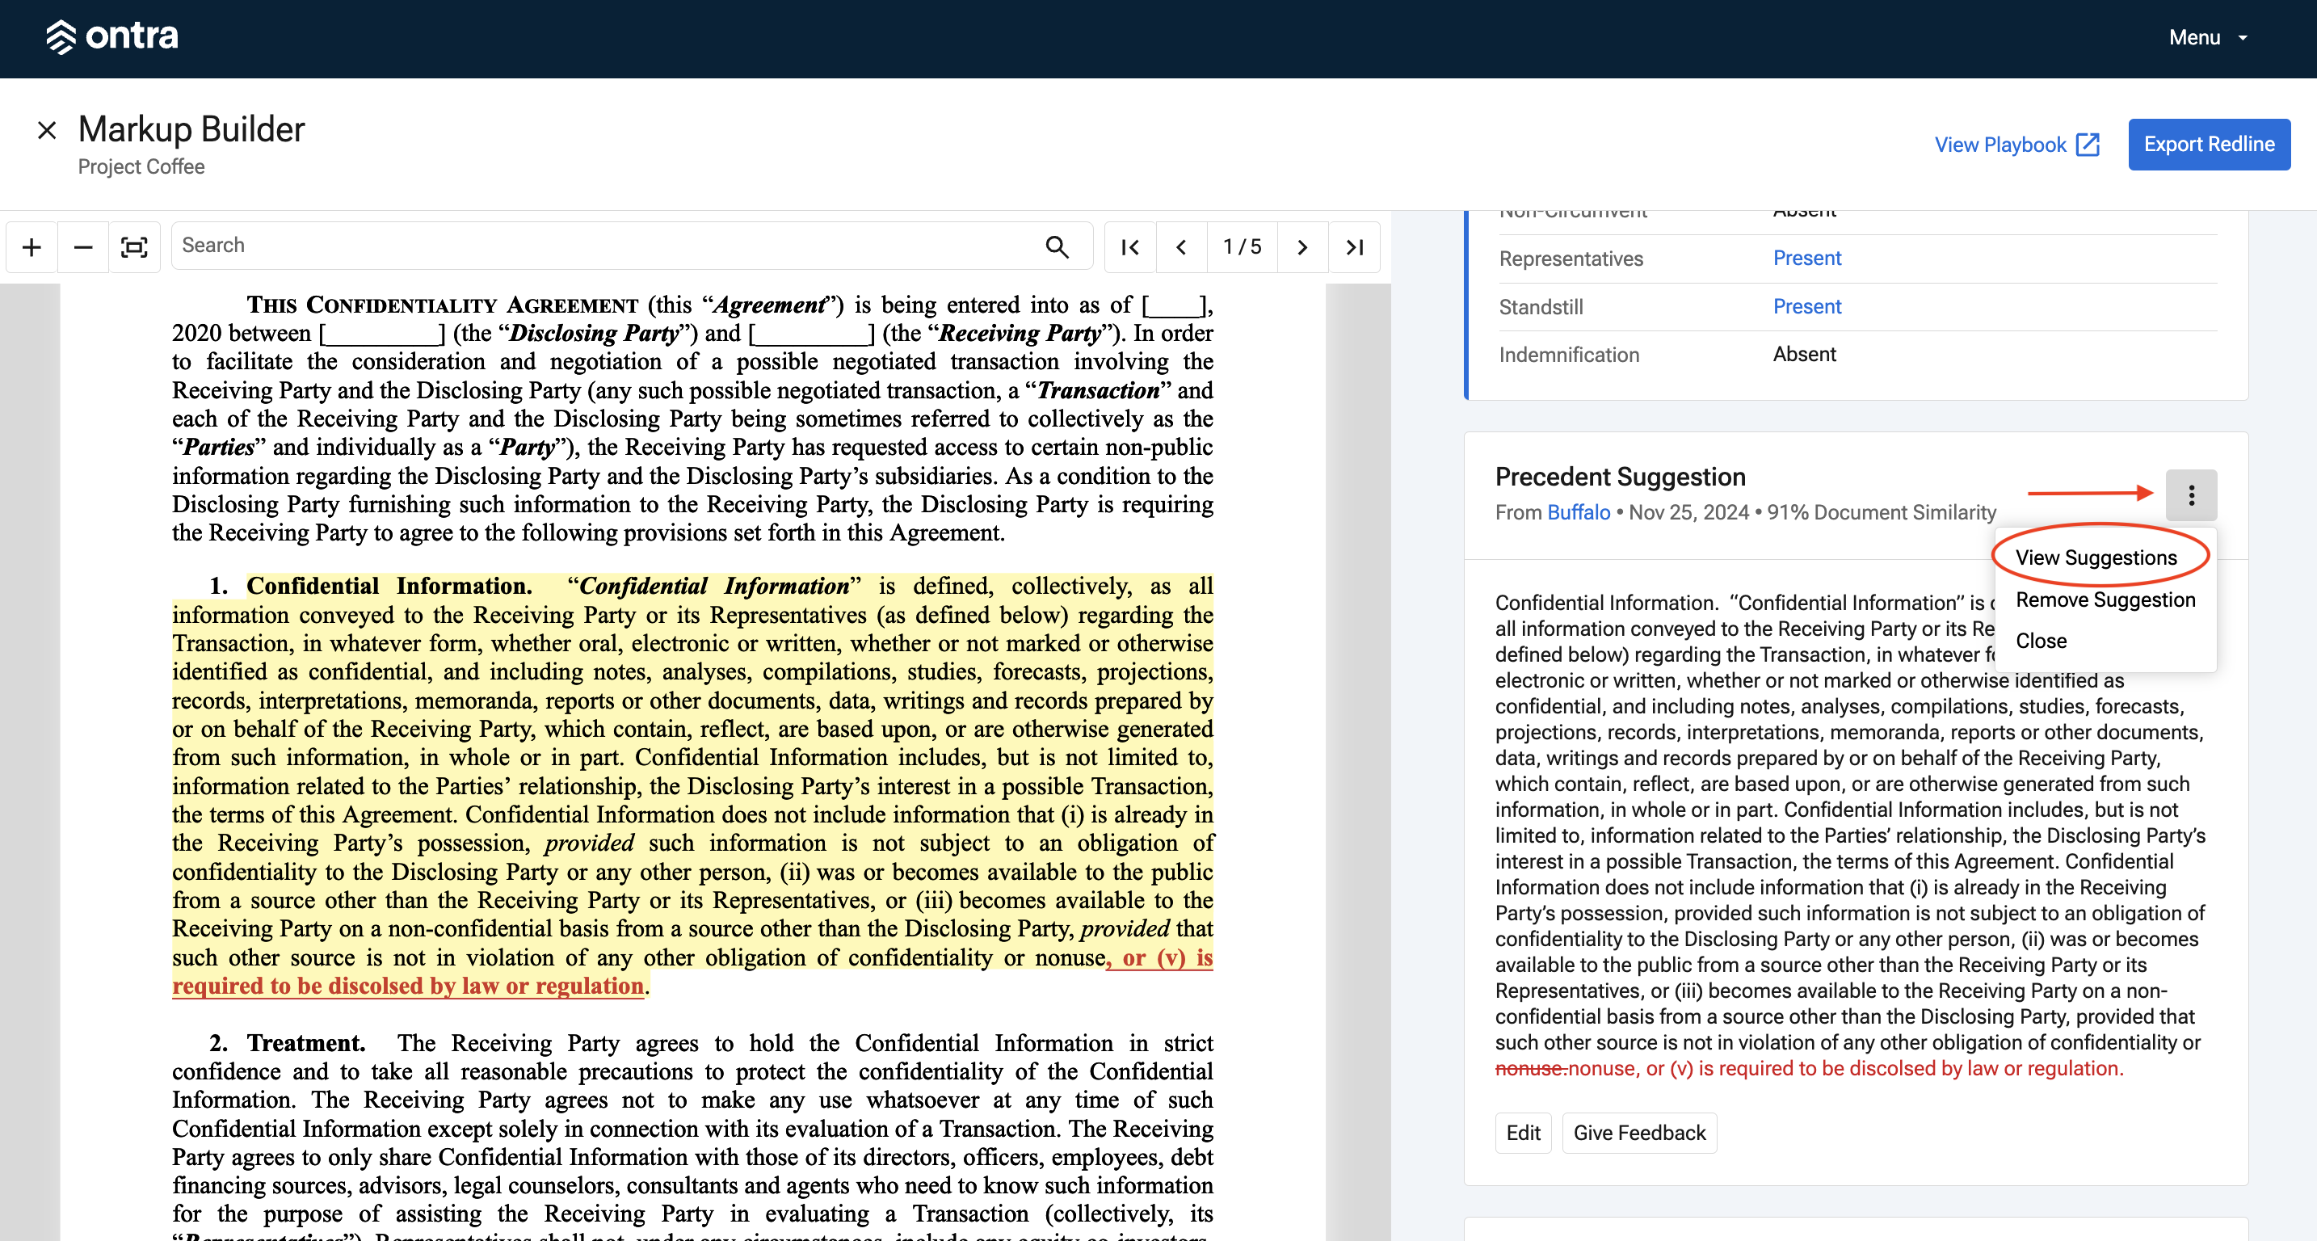Click the Indemnification row label
The image size is (2317, 1241).
[1569, 355]
